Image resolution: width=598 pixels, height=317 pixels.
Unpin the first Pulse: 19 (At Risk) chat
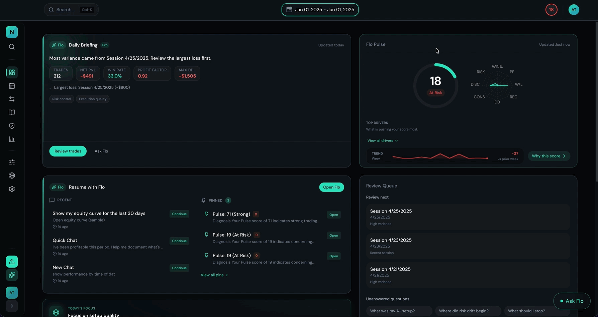pos(206,235)
